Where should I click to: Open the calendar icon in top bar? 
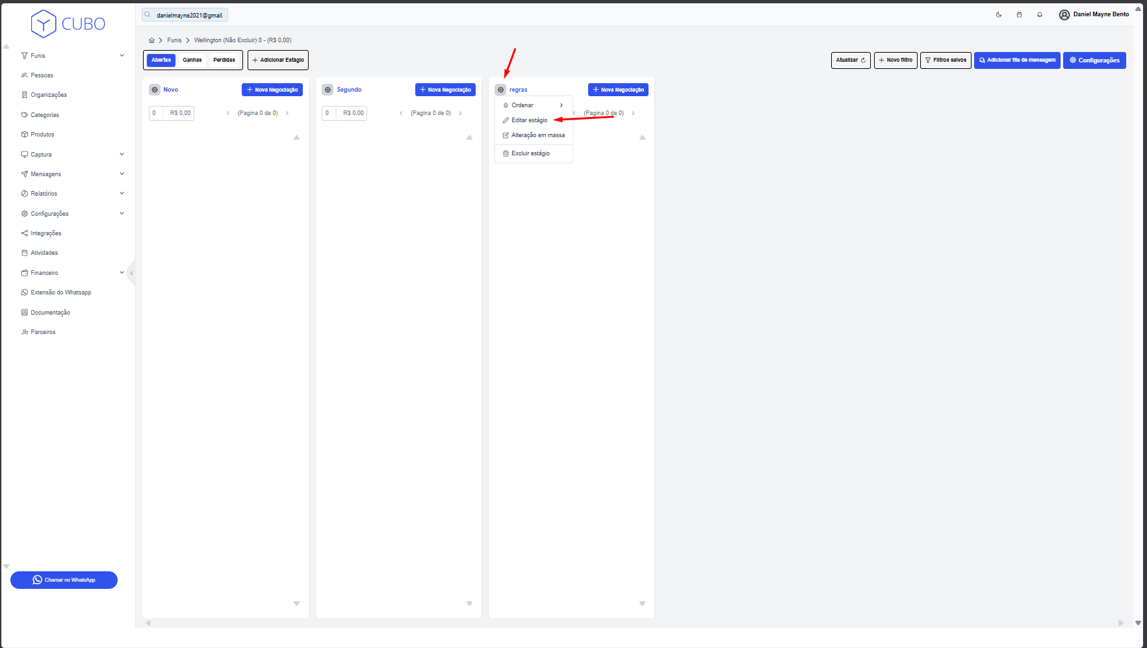[x=1019, y=14]
